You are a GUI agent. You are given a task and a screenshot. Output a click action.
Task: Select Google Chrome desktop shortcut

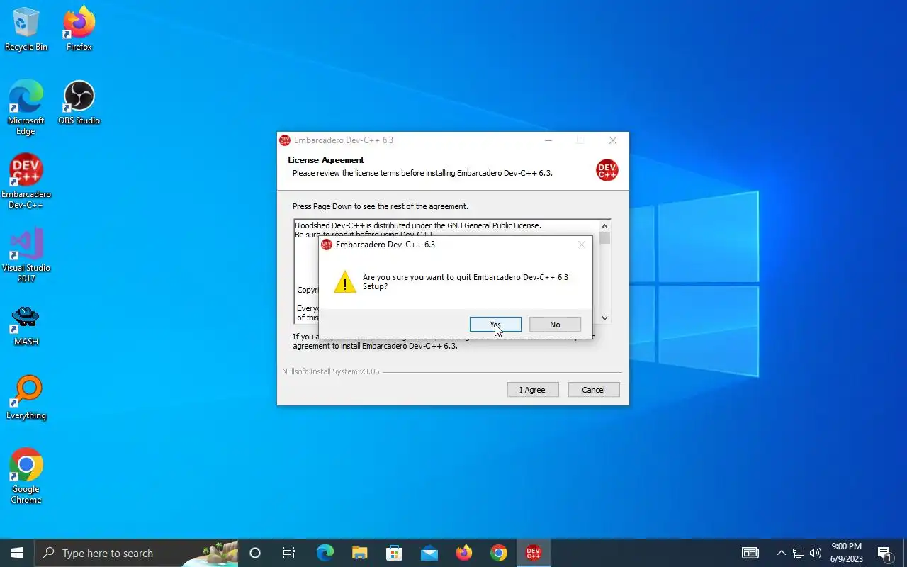click(x=26, y=476)
